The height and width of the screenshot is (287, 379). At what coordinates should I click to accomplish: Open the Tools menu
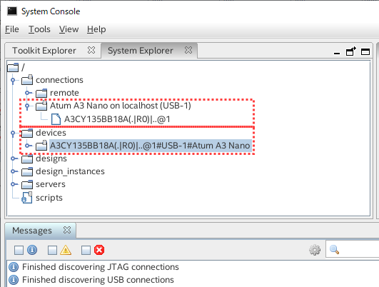[x=39, y=29]
